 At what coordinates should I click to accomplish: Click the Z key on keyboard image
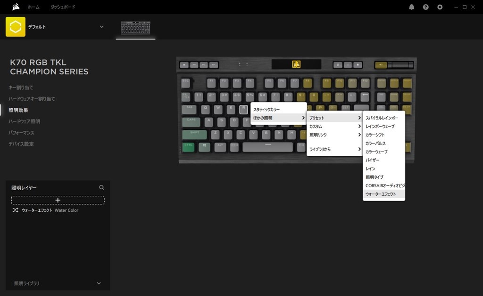pyautogui.click(x=215, y=135)
